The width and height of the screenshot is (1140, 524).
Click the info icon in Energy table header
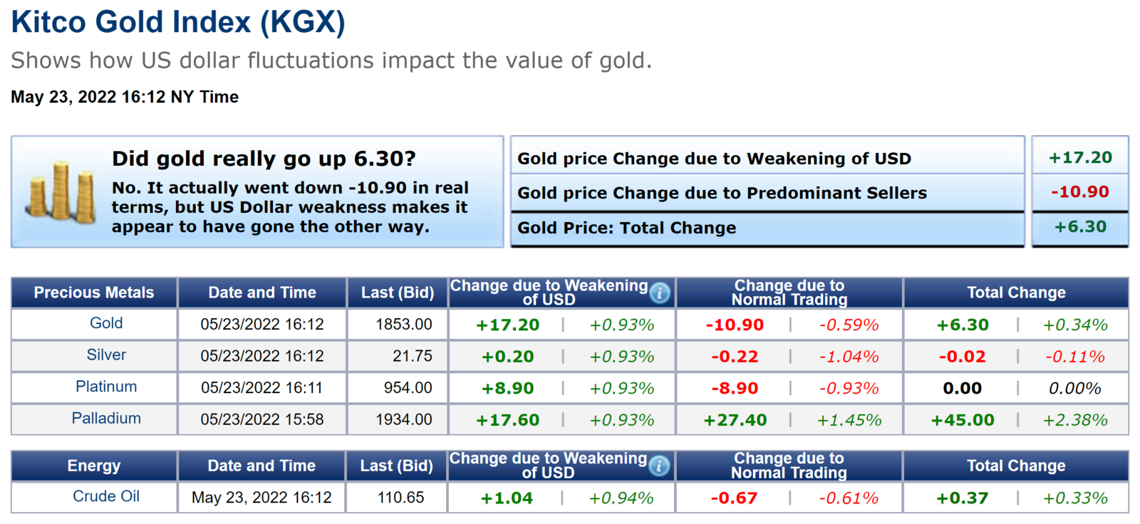coord(660,466)
